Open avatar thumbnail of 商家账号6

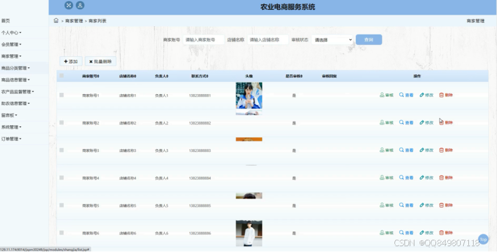249,233
